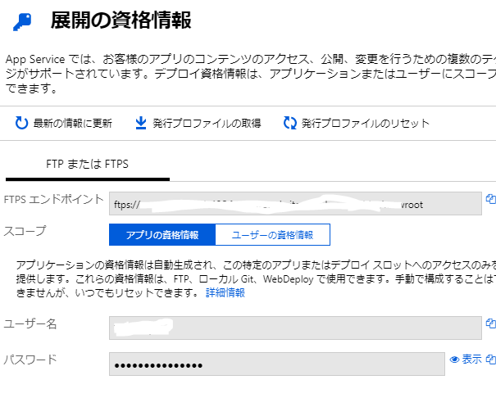Click 最新の情報に更新 label
The width and height of the screenshot is (496, 398).
click(x=72, y=123)
